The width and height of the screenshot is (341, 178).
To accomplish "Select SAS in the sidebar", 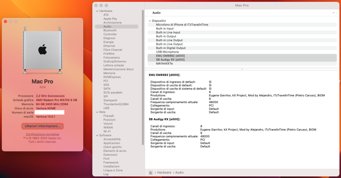I will [106, 85].
